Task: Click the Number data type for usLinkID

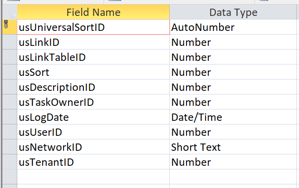Action: [x=233, y=42]
